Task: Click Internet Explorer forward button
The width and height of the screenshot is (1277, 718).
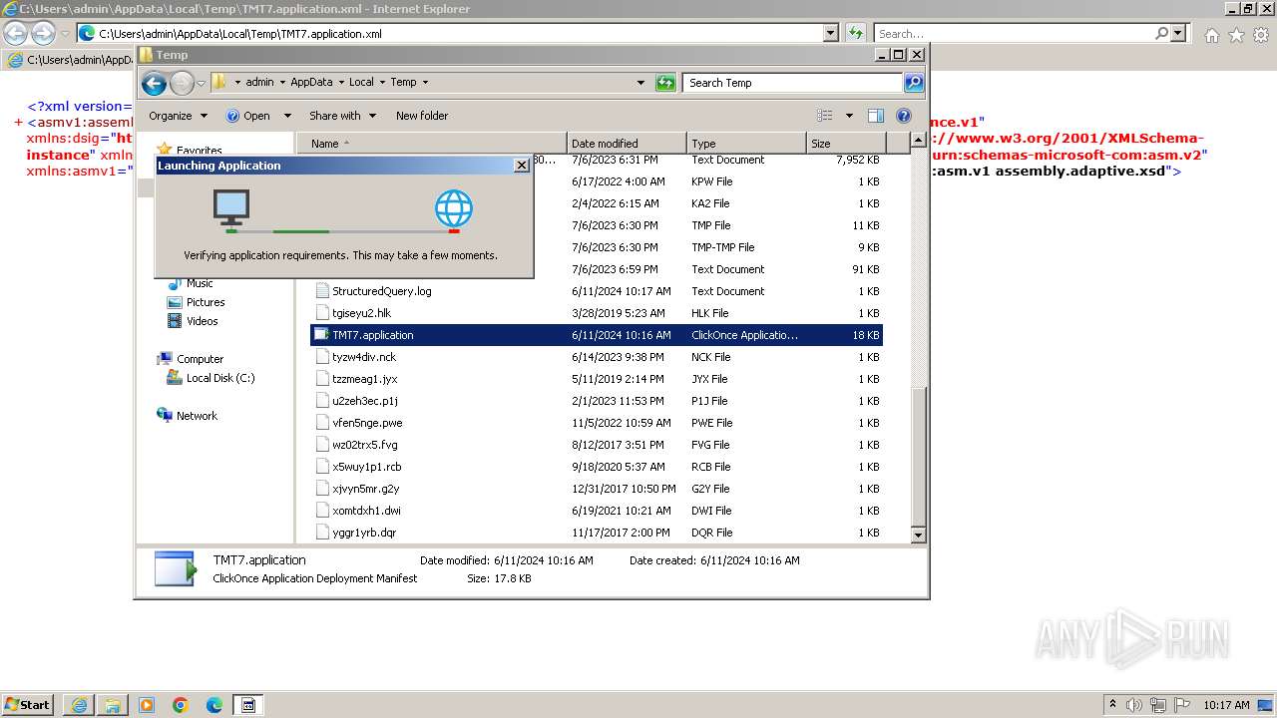Action: coord(44,33)
